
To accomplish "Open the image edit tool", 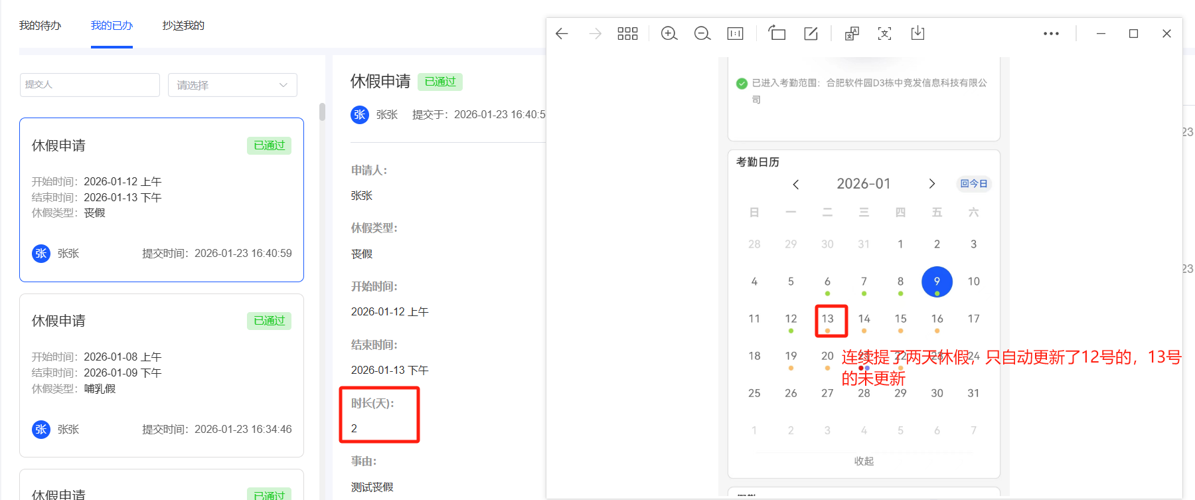I will [811, 34].
